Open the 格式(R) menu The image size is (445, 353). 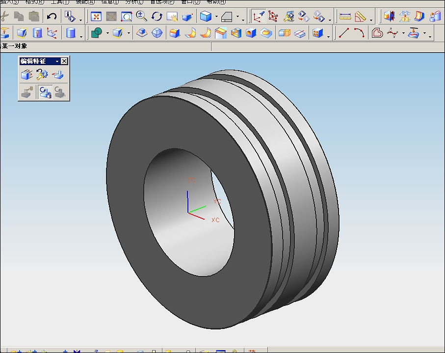[x=35, y=2]
